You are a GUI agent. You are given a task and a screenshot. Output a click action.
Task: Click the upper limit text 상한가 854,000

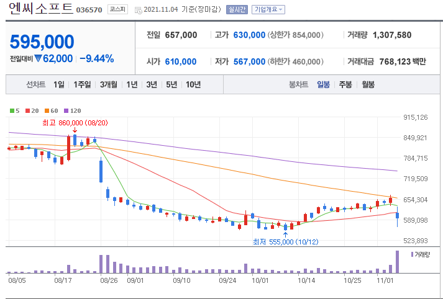click(295, 35)
